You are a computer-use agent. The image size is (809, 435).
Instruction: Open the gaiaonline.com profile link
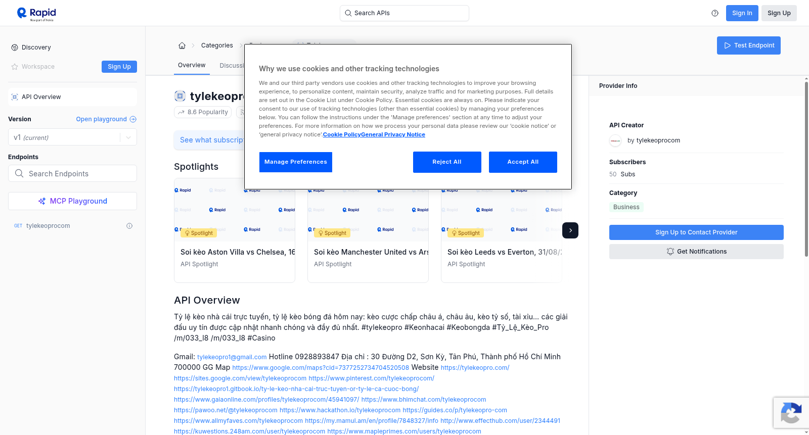click(266, 400)
